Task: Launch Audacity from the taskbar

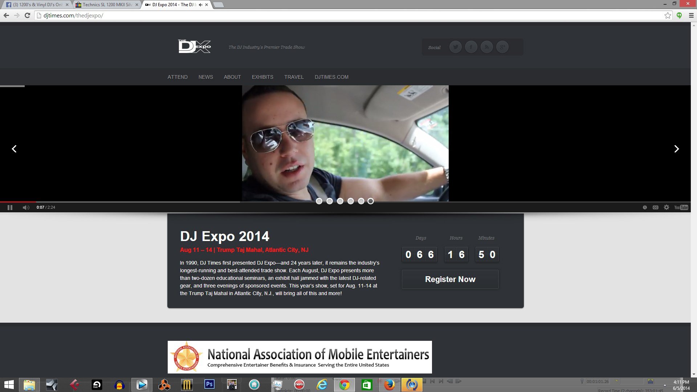Action: [x=119, y=385]
